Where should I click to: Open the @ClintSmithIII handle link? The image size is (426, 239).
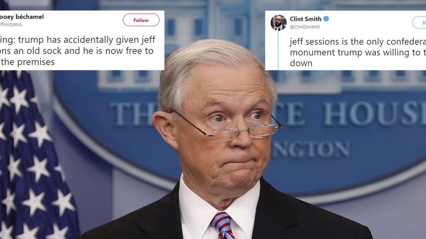305,27
